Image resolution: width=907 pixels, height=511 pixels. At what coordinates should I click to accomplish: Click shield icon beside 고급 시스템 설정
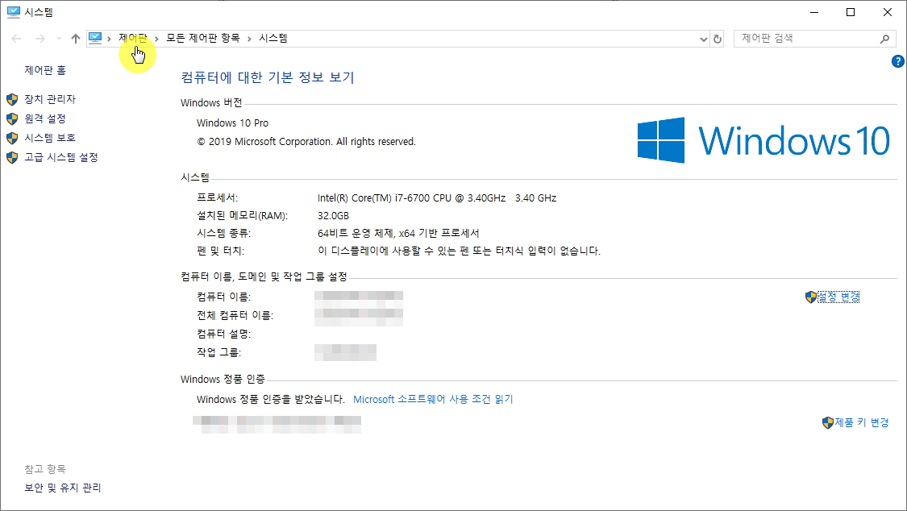12,157
